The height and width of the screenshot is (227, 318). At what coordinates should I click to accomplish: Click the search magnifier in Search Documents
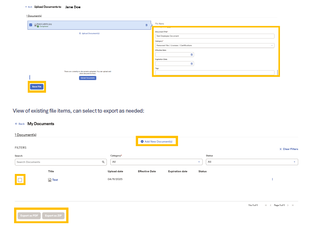pos(103,162)
